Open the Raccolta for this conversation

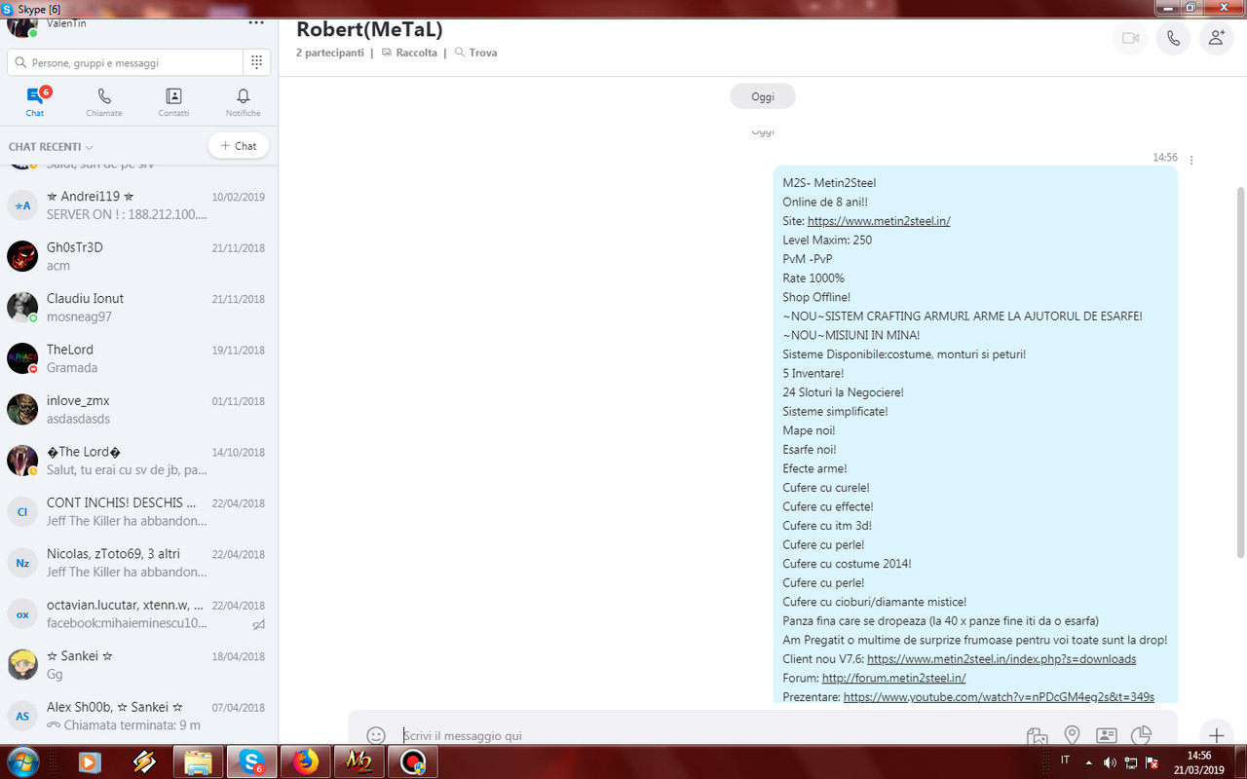(x=409, y=53)
